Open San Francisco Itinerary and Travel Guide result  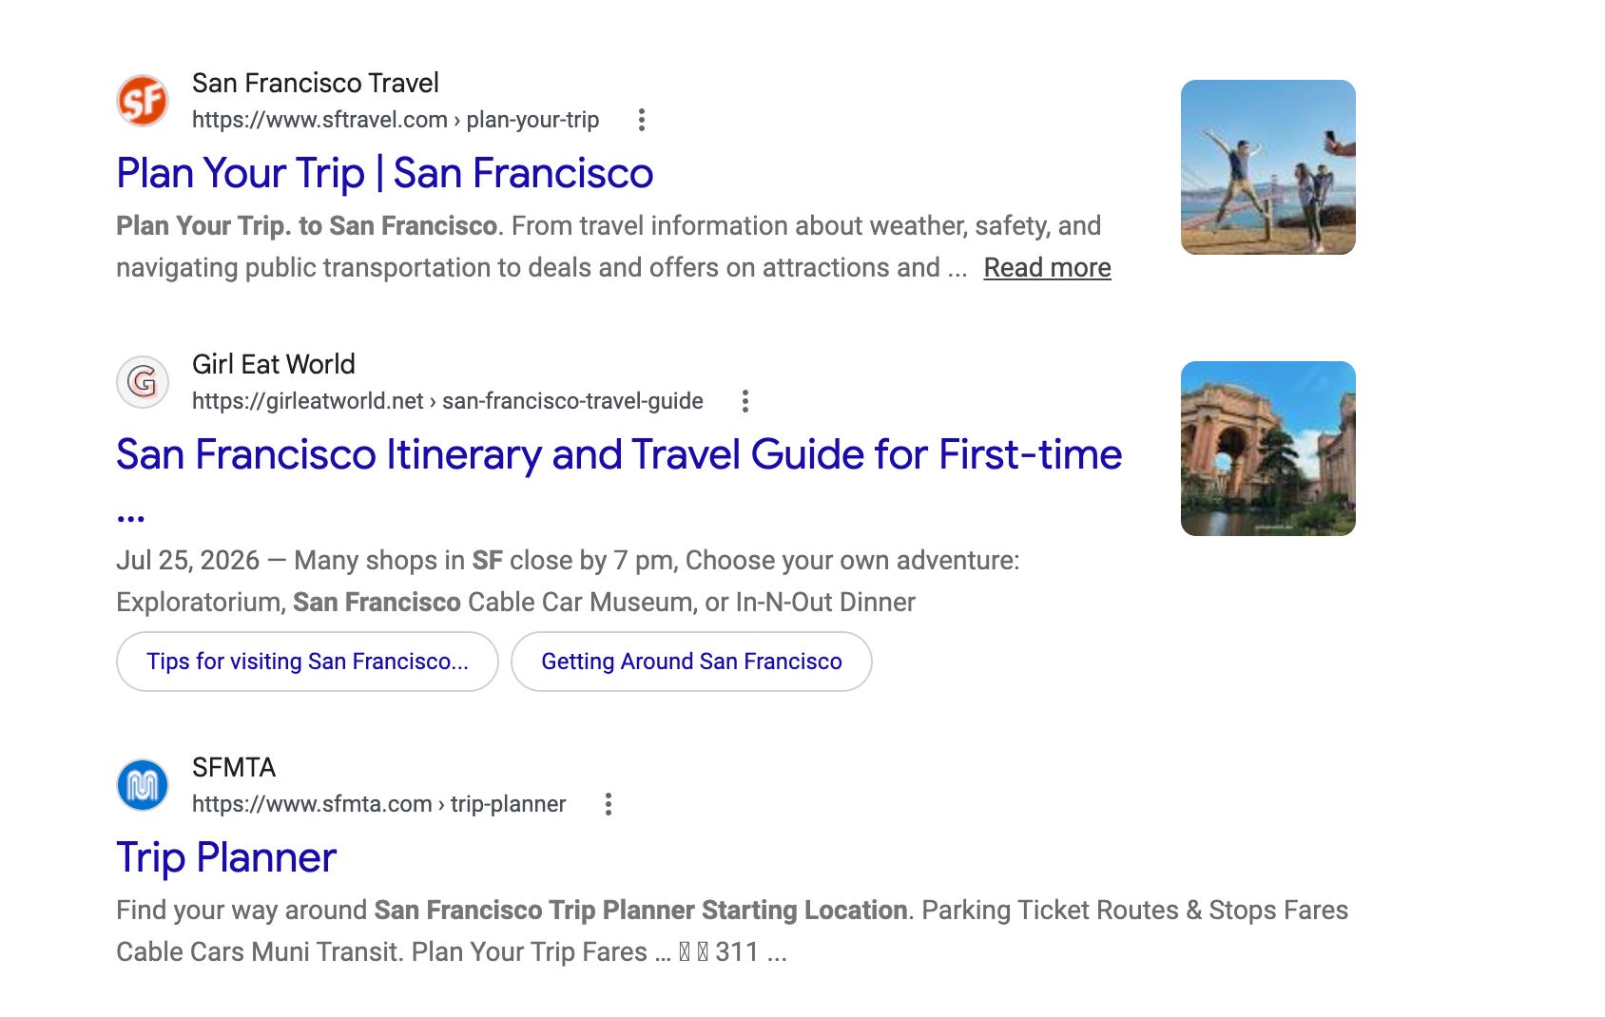[619, 454]
